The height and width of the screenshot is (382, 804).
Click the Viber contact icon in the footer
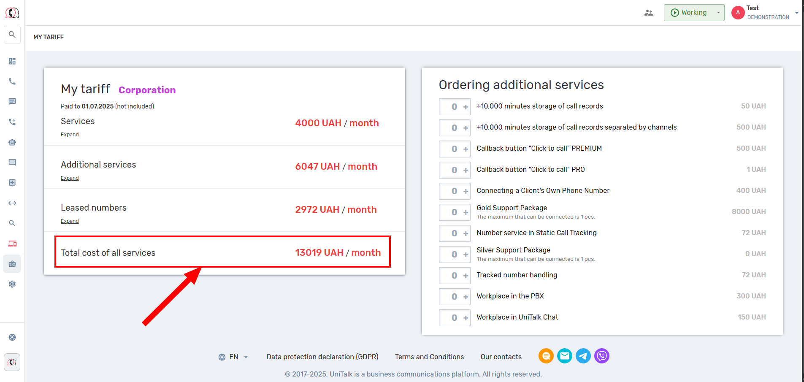pyautogui.click(x=602, y=356)
